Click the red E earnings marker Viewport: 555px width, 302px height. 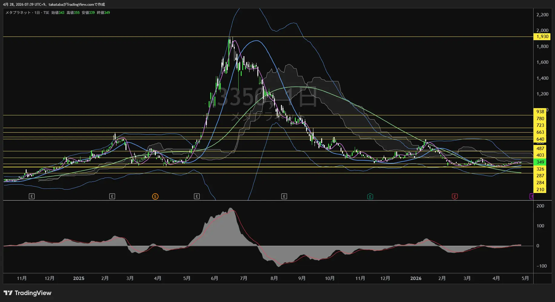pos(455,197)
